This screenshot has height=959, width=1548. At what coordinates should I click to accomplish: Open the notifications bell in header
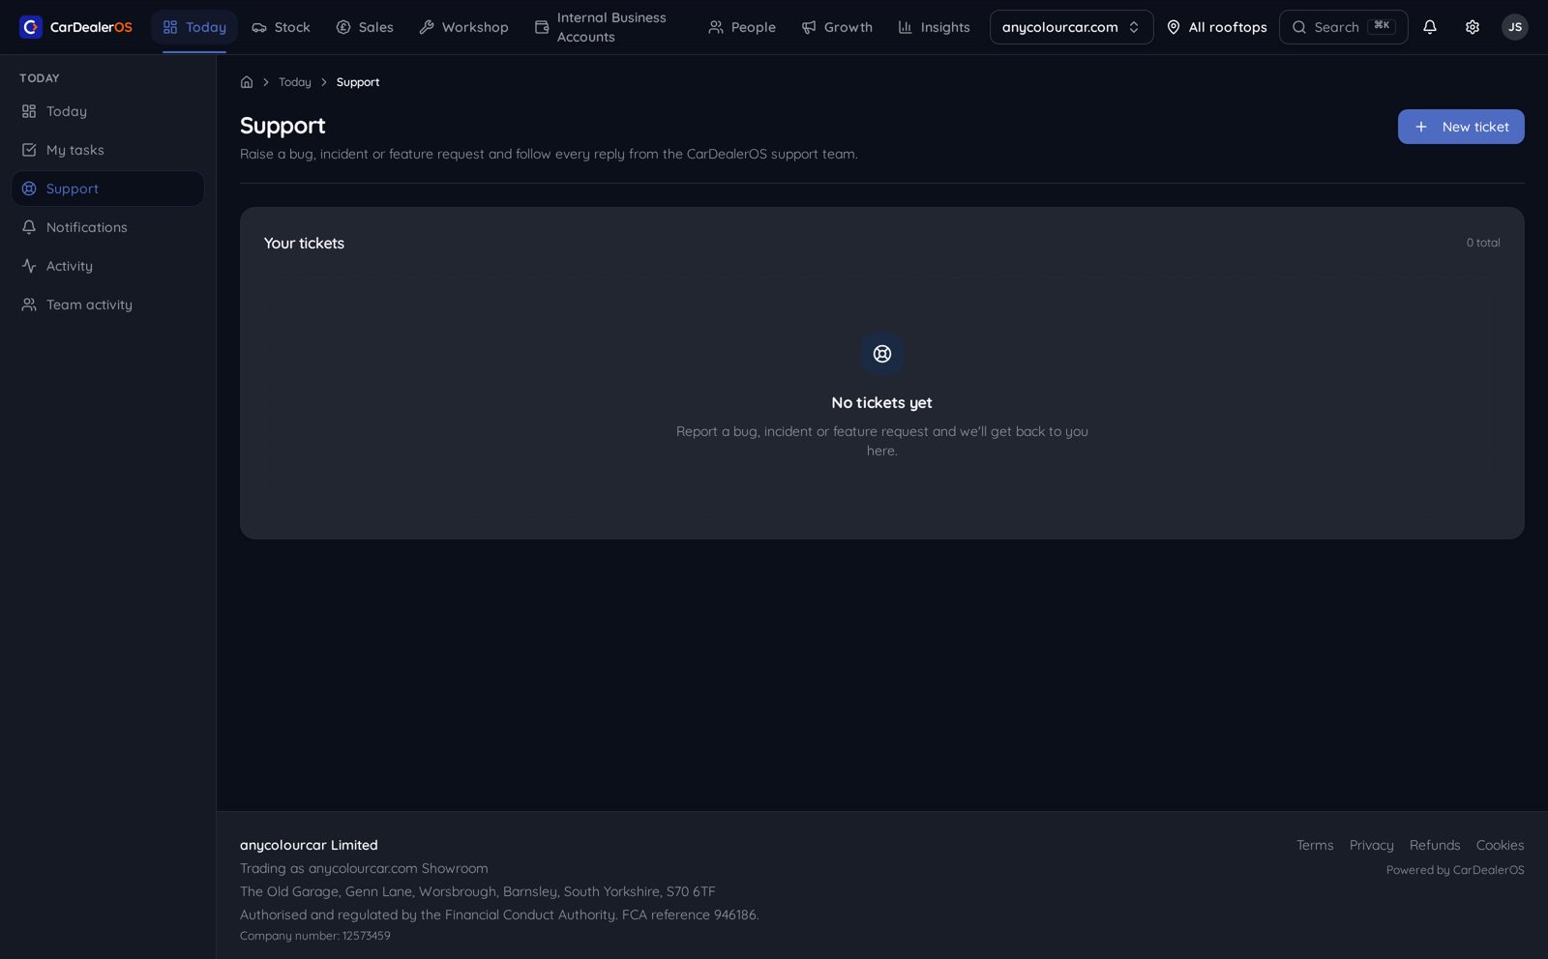point(1429,27)
